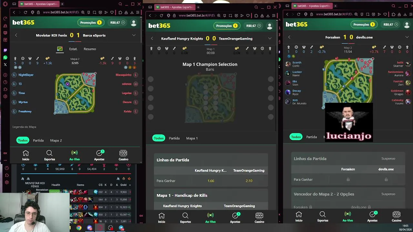This screenshot has height=232, width=413.
Task: Select the map view icon in left window
Action: click(60, 49)
